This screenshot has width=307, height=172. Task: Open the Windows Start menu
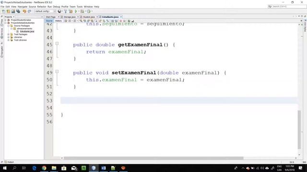click(x=5, y=168)
